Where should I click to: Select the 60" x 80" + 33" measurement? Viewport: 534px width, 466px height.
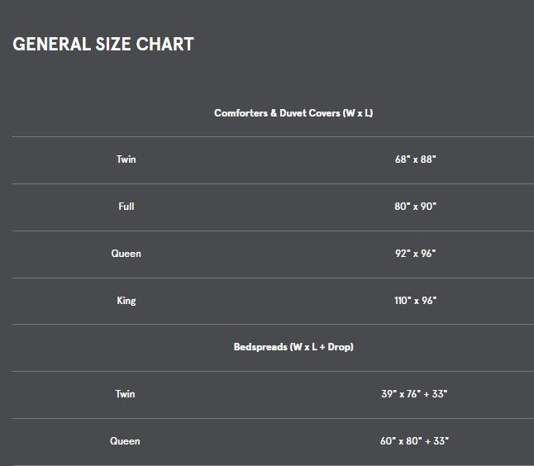[414, 441]
